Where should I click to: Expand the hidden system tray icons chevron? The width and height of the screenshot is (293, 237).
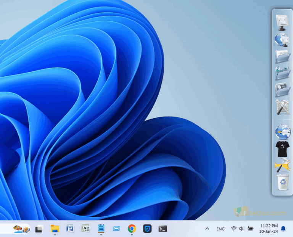[x=207, y=229]
